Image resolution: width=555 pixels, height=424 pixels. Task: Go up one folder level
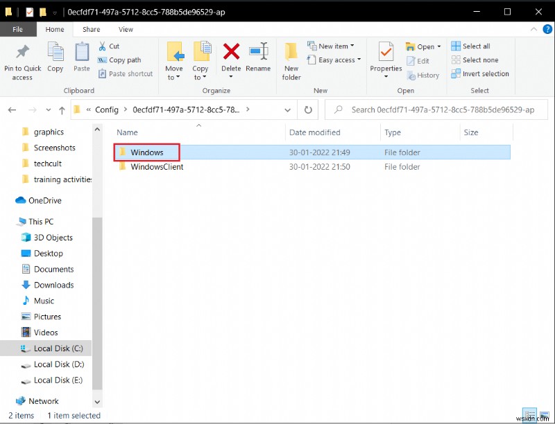coord(62,110)
